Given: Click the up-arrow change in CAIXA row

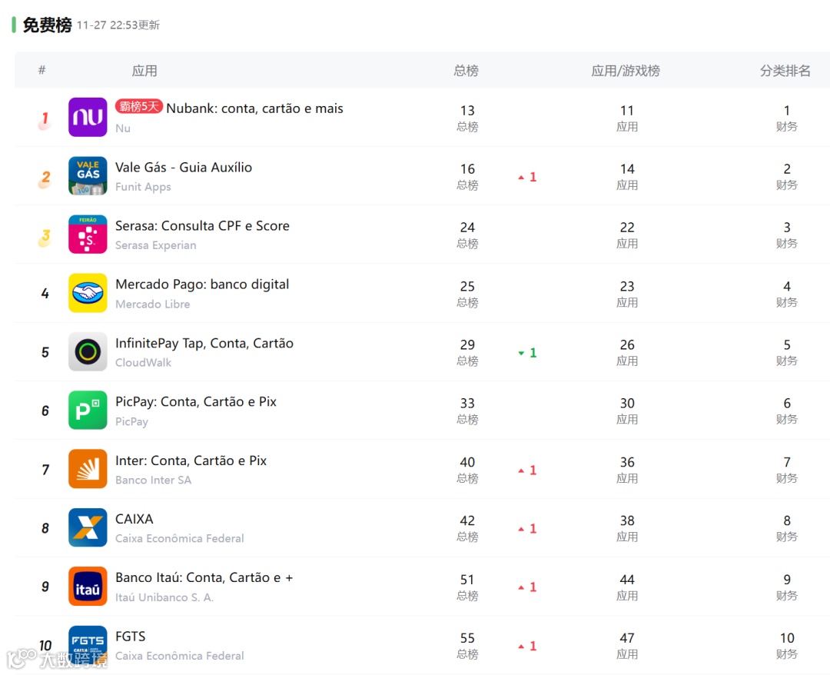Looking at the screenshot, I should (x=527, y=528).
